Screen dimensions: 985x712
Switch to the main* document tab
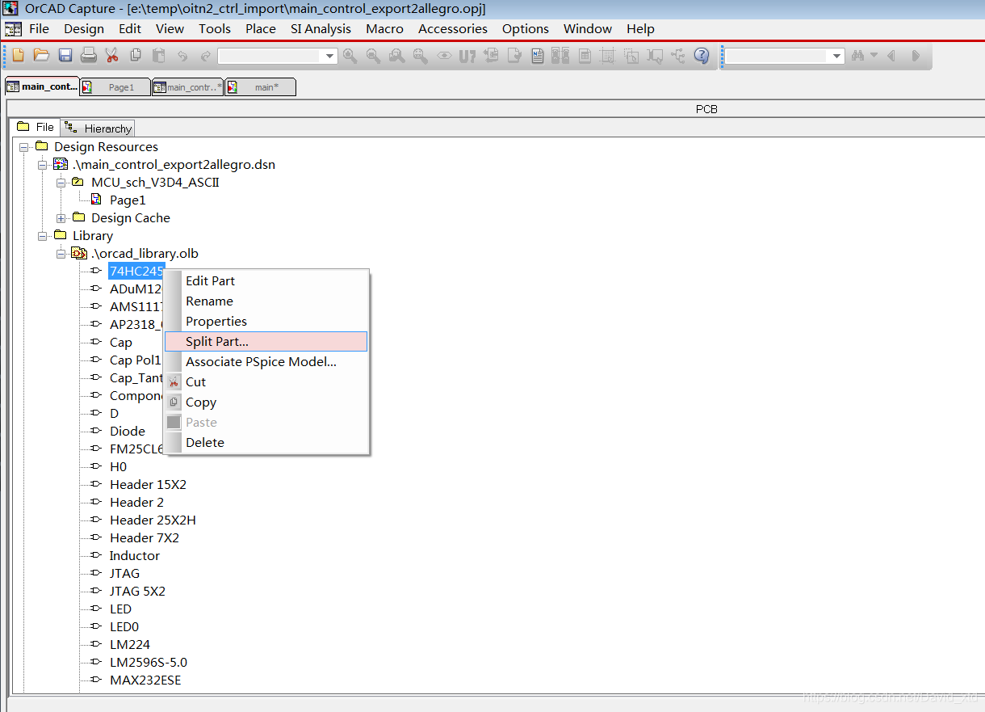point(260,87)
